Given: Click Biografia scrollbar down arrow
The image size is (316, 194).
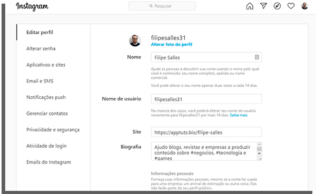Looking at the screenshot, I should [x=259, y=154].
